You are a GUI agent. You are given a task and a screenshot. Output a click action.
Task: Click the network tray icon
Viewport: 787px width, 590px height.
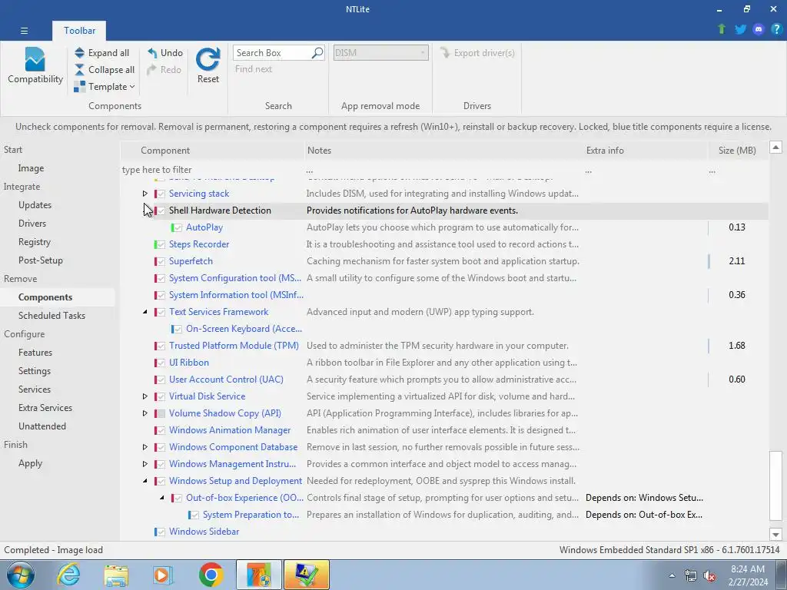tap(691, 576)
